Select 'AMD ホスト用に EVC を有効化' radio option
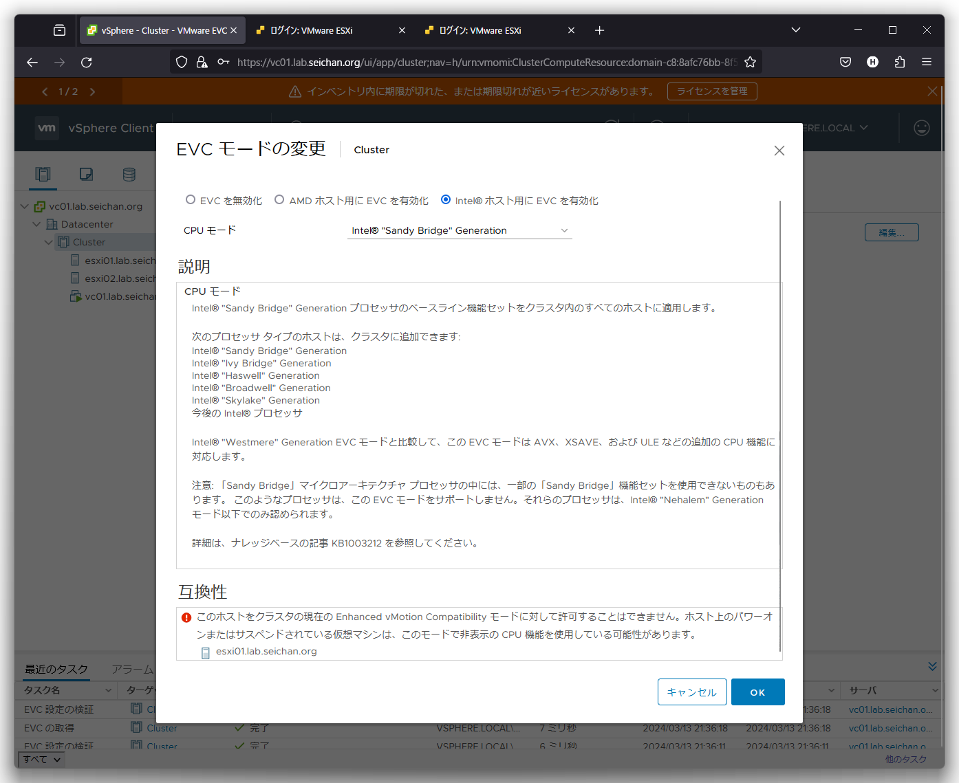 point(279,200)
